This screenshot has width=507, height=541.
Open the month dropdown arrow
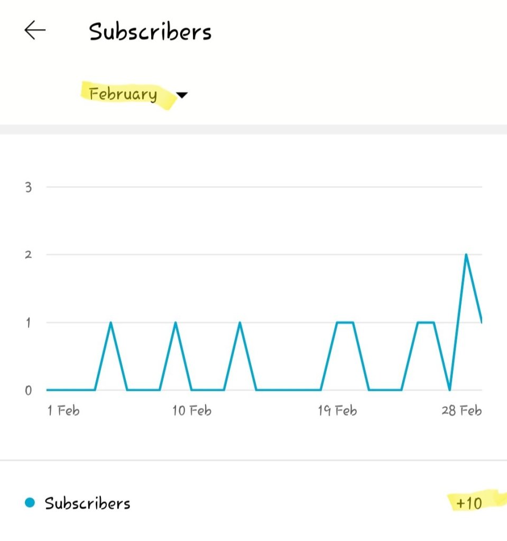coord(181,95)
